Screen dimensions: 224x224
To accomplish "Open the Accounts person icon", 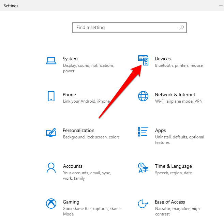I will click(x=51, y=168).
